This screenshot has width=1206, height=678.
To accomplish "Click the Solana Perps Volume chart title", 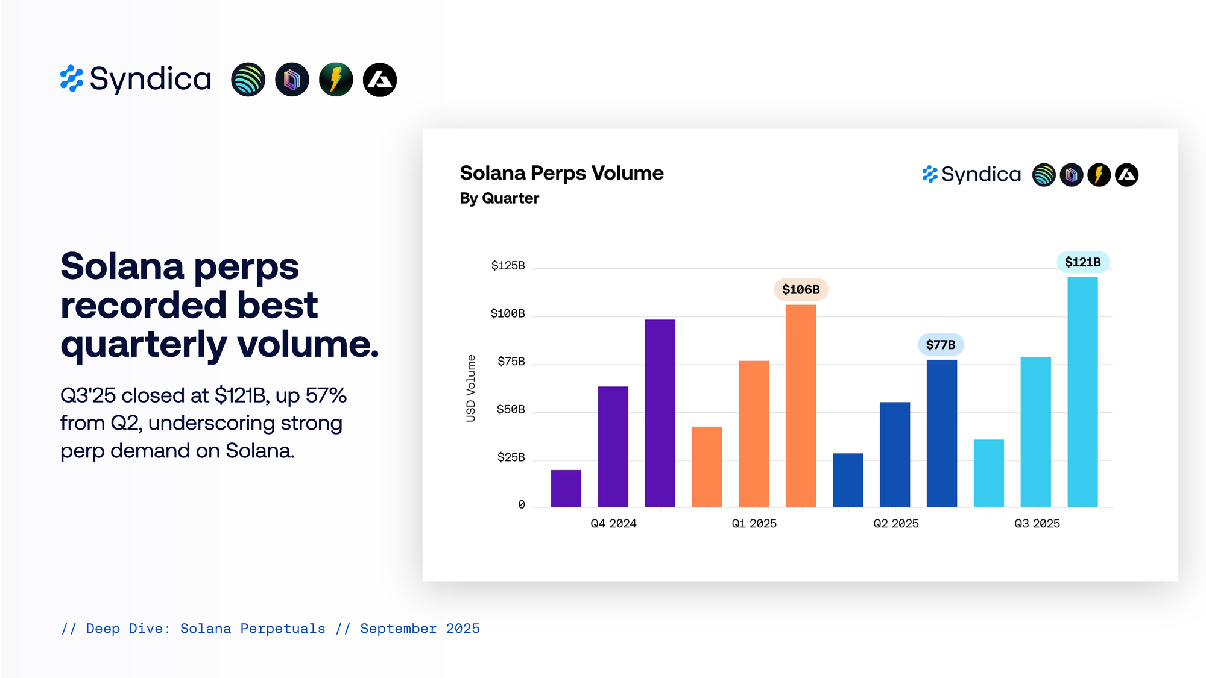I will (561, 173).
